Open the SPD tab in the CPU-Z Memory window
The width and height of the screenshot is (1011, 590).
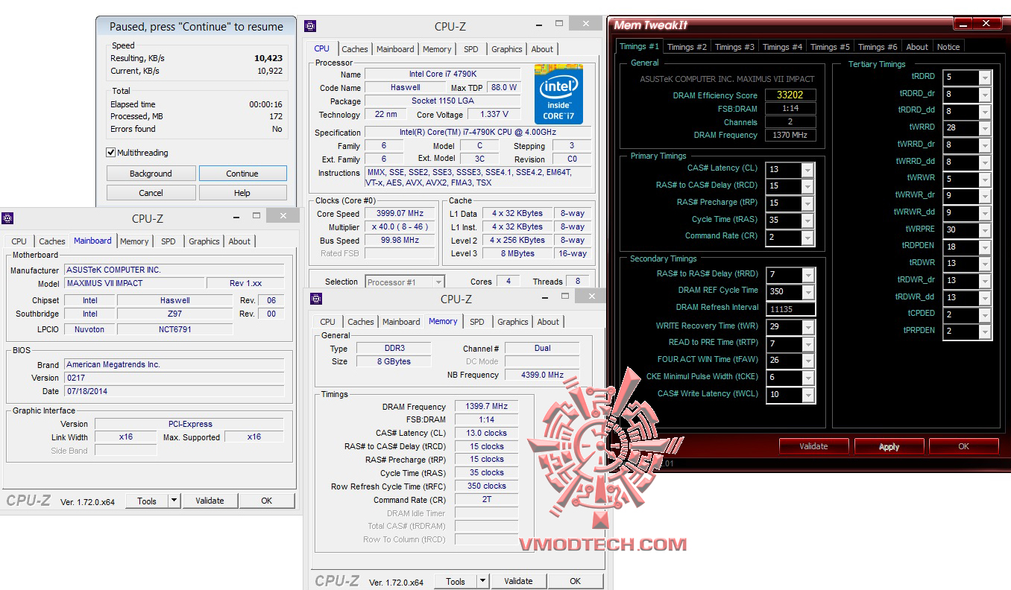[477, 322]
